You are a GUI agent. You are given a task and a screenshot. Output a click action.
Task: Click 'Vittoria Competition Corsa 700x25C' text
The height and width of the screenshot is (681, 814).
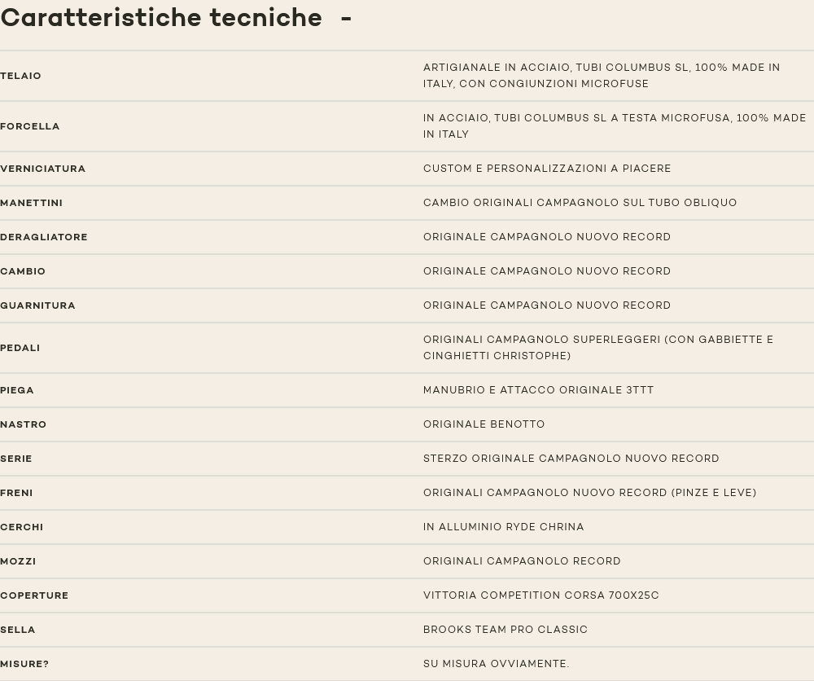click(x=541, y=595)
